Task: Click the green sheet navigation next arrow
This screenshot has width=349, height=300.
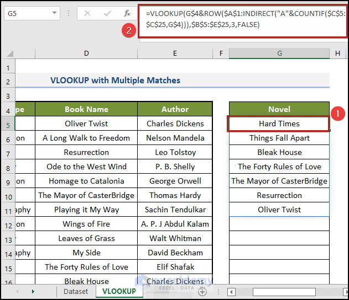Action: tap(33, 291)
